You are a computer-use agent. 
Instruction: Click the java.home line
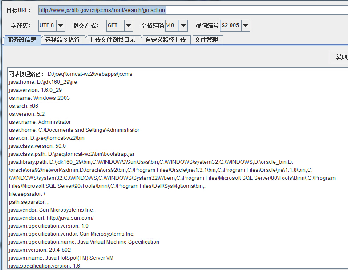tap(43, 82)
